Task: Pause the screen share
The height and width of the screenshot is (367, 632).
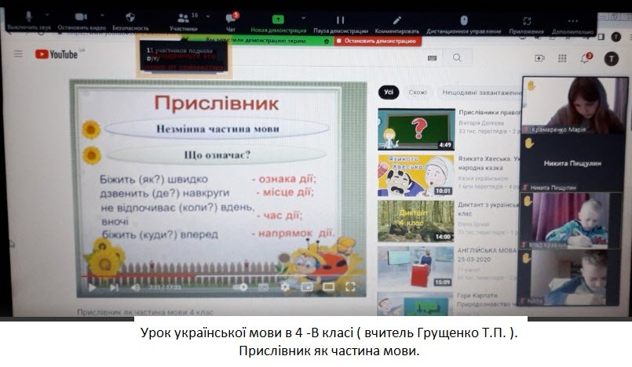Action: click(x=341, y=21)
